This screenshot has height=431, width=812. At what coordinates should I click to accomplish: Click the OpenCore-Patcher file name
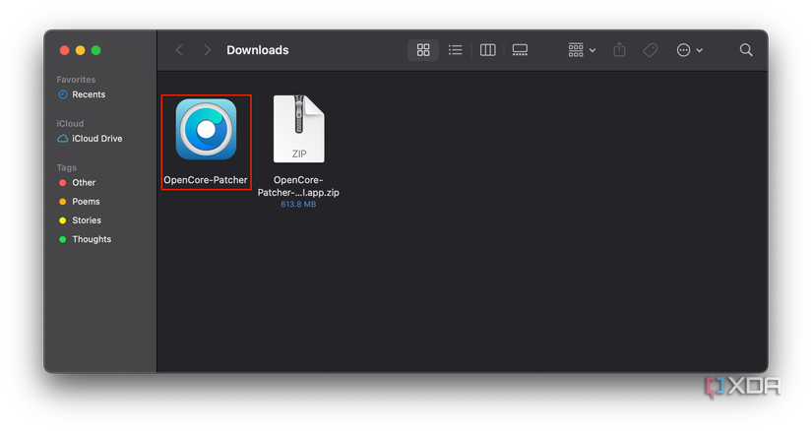[x=206, y=180]
